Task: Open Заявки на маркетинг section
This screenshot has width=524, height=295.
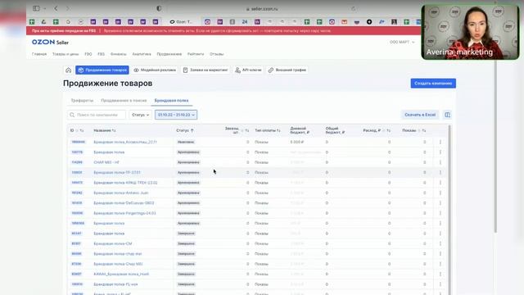Action: pos(206,70)
